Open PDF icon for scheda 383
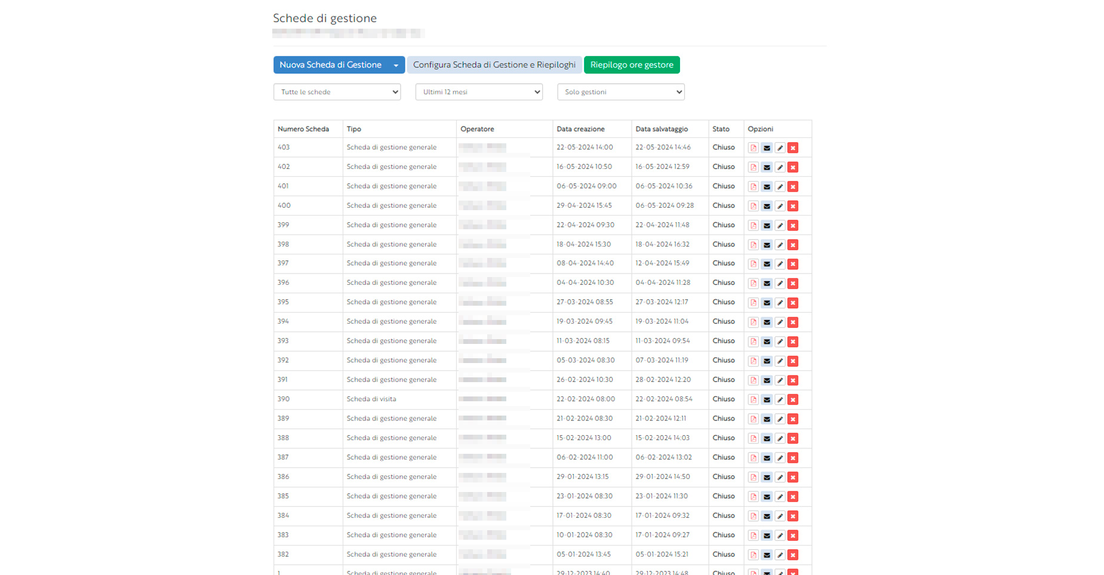 754,536
